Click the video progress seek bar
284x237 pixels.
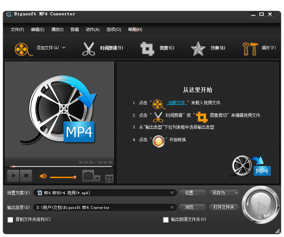(x=61, y=166)
